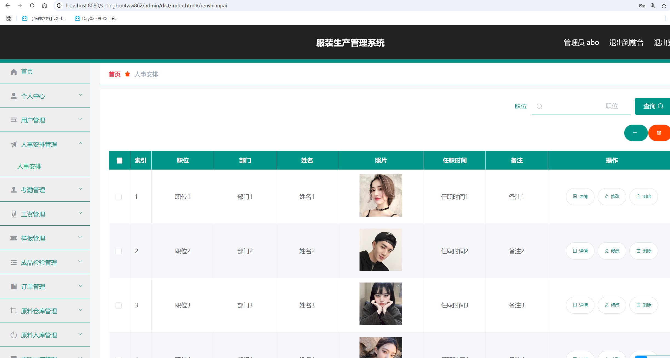Click the photo thumbnail for 姓名1
The image size is (670, 358).
[381, 195]
